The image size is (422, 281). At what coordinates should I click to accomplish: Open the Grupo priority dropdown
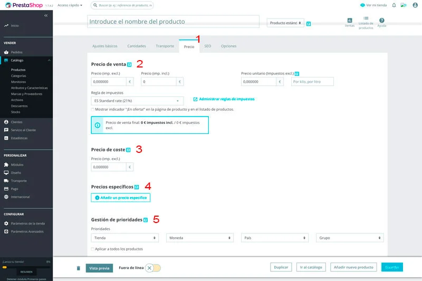tap(350, 238)
